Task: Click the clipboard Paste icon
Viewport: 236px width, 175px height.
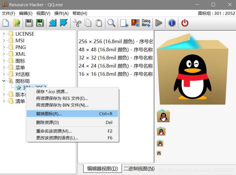Action: tap(99, 23)
